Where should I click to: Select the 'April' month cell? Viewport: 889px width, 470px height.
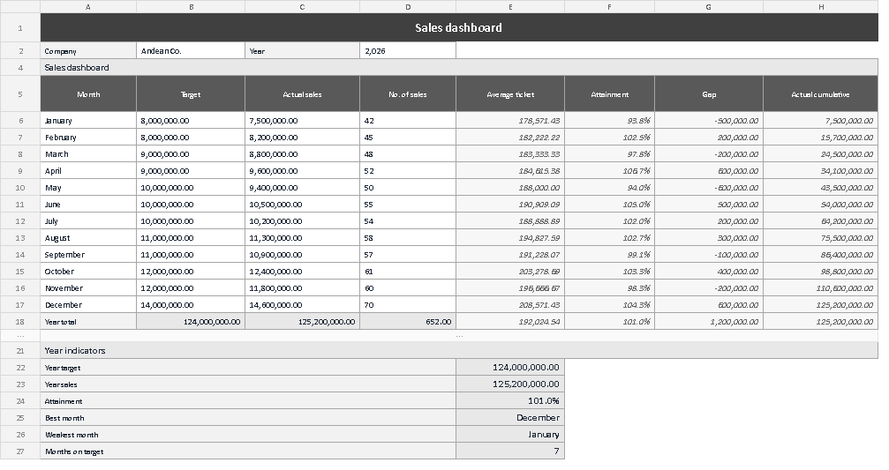[88, 170]
